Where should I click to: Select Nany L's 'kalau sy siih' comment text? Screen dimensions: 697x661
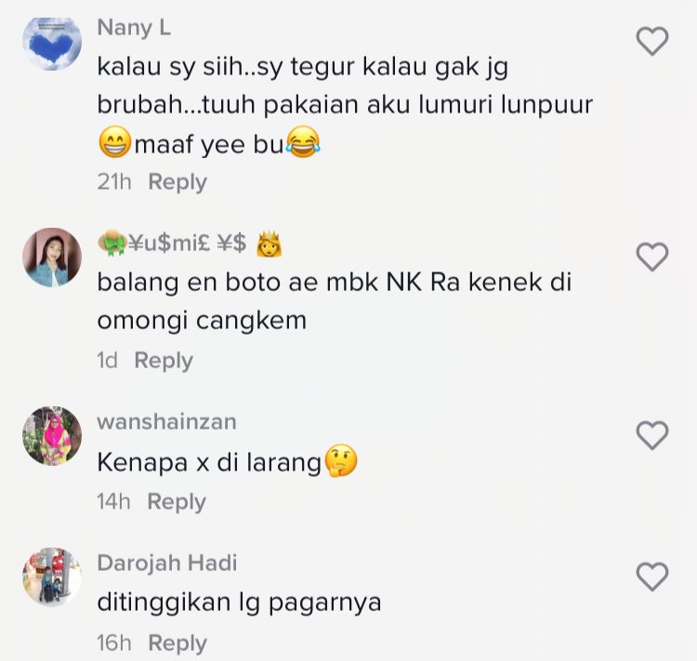pos(345,106)
